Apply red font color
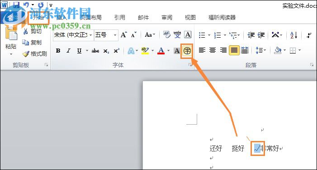Viewport: 317px width, 170px height. click(x=161, y=51)
